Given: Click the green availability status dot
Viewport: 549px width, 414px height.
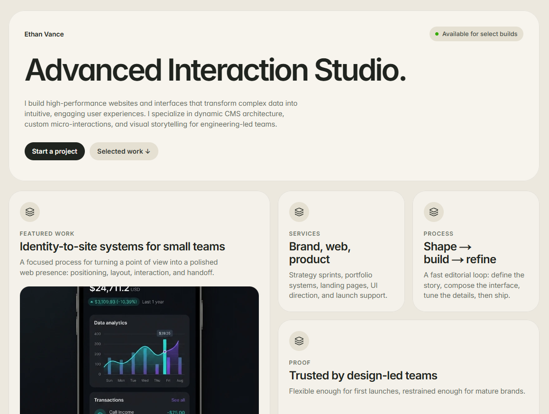Looking at the screenshot, I should tap(437, 34).
